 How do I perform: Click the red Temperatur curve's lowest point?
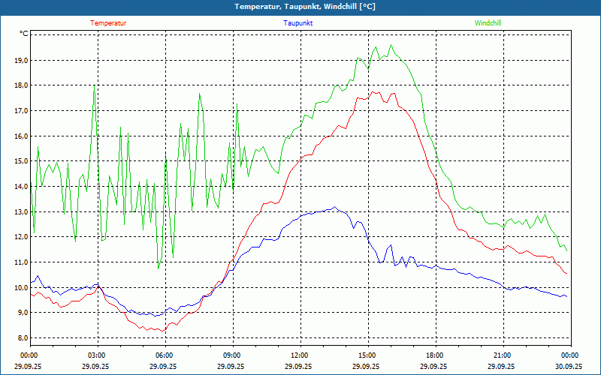163,331
